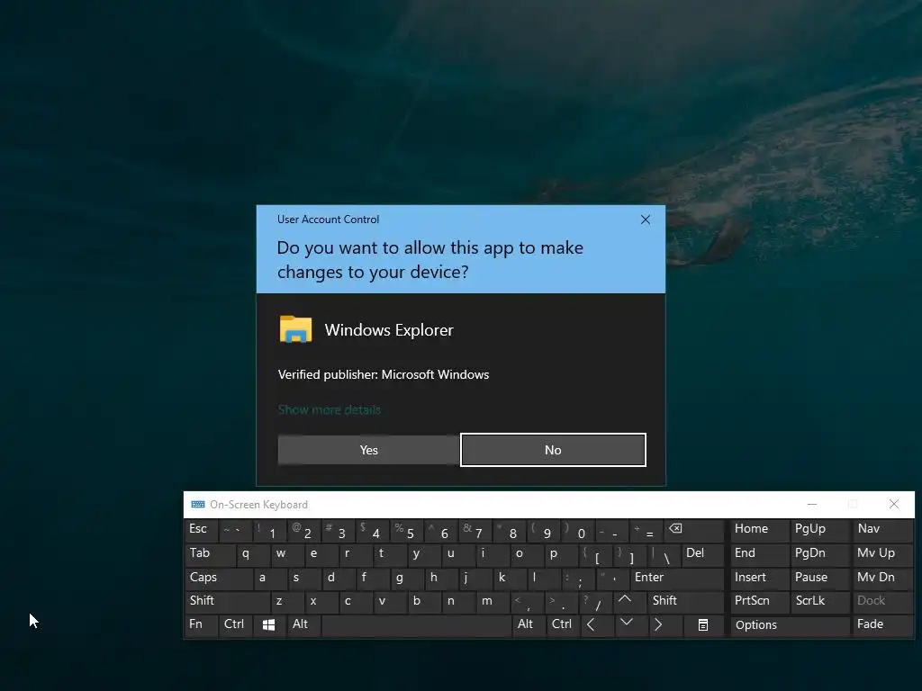Toggle the ScrLk key

click(819, 601)
